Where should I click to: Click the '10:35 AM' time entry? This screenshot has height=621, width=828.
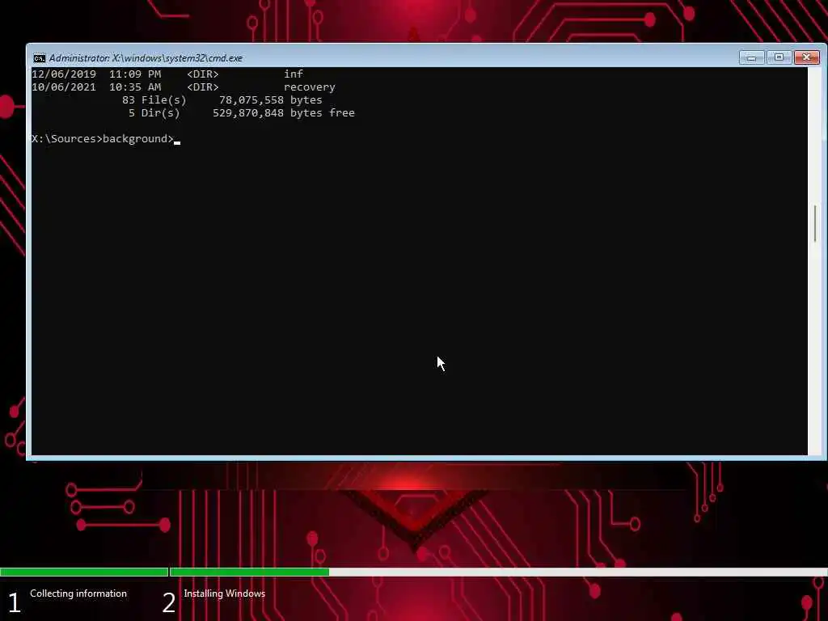point(135,87)
